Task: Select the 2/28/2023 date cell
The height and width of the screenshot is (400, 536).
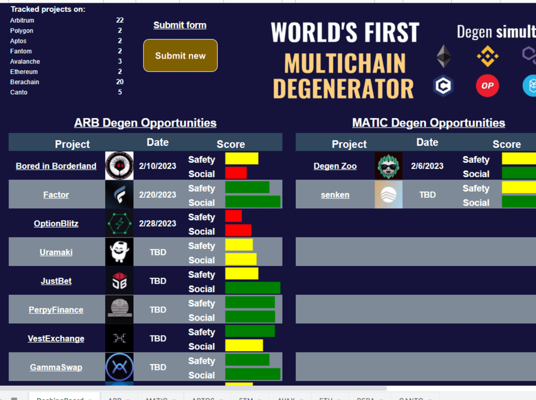Action: (x=158, y=223)
